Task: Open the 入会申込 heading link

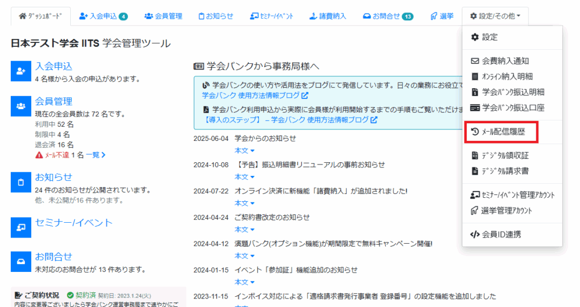Action: coord(54,66)
